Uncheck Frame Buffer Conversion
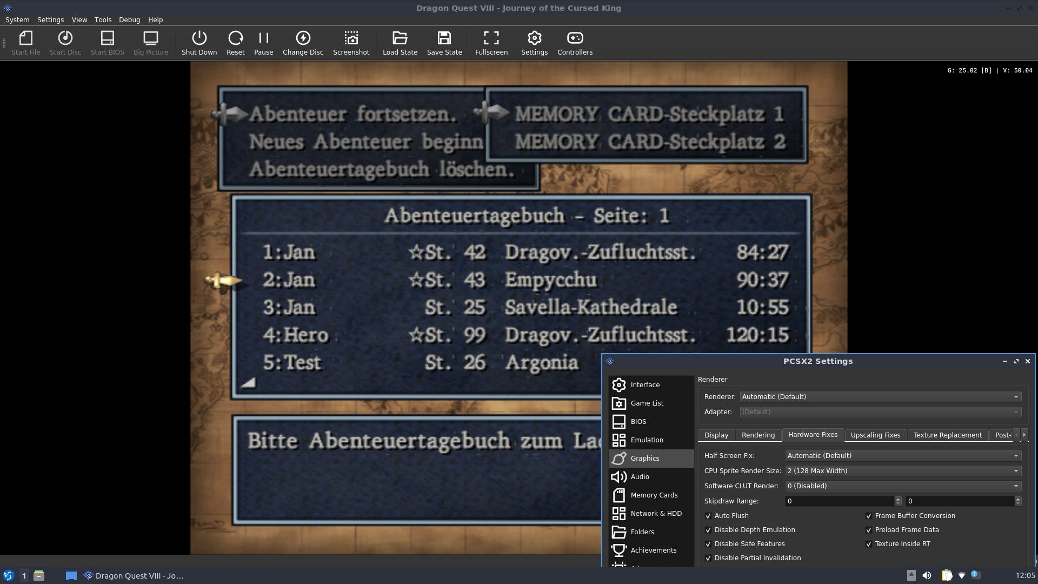1038x584 pixels. (x=869, y=515)
